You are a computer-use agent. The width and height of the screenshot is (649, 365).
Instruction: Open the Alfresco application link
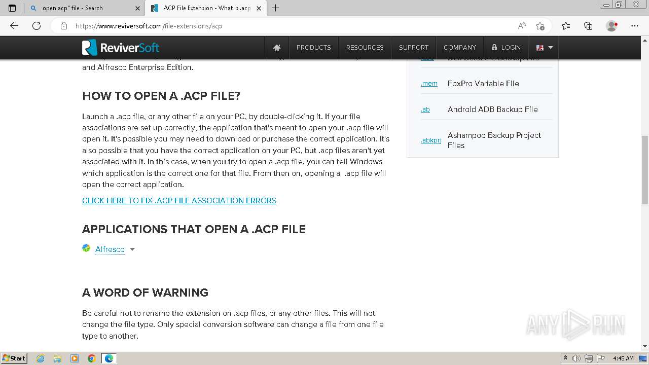[x=110, y=249]
